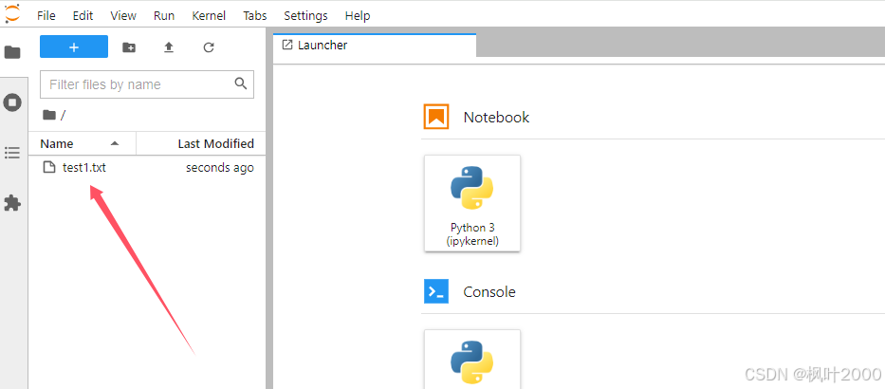Refresh the file list icon
Image resolution: width=885 pixels, height=389 pixels.
click(209, 47)
